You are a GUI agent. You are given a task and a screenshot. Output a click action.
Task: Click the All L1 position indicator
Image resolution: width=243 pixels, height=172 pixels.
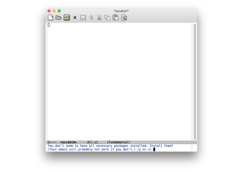click(x=93, y=142)
